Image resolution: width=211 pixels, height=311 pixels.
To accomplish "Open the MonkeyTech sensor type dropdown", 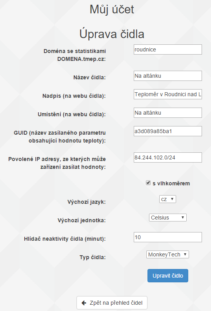I will [167, 254].
